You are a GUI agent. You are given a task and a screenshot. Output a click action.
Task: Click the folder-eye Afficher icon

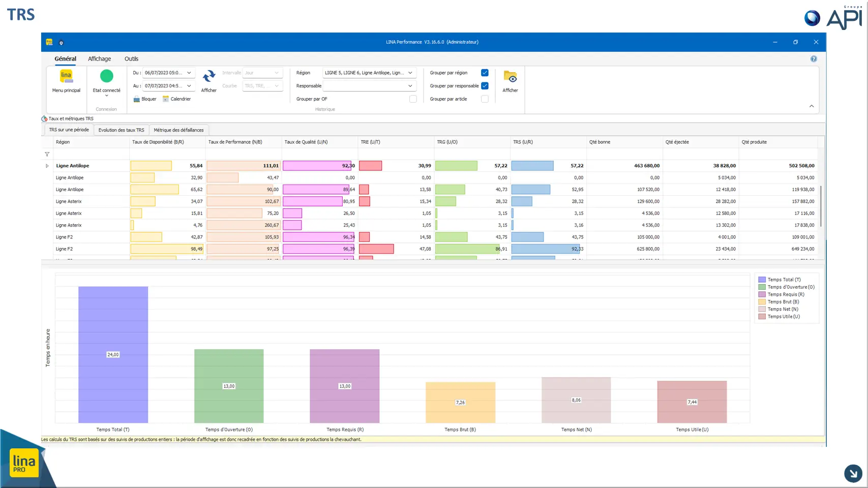click(510, 76)
